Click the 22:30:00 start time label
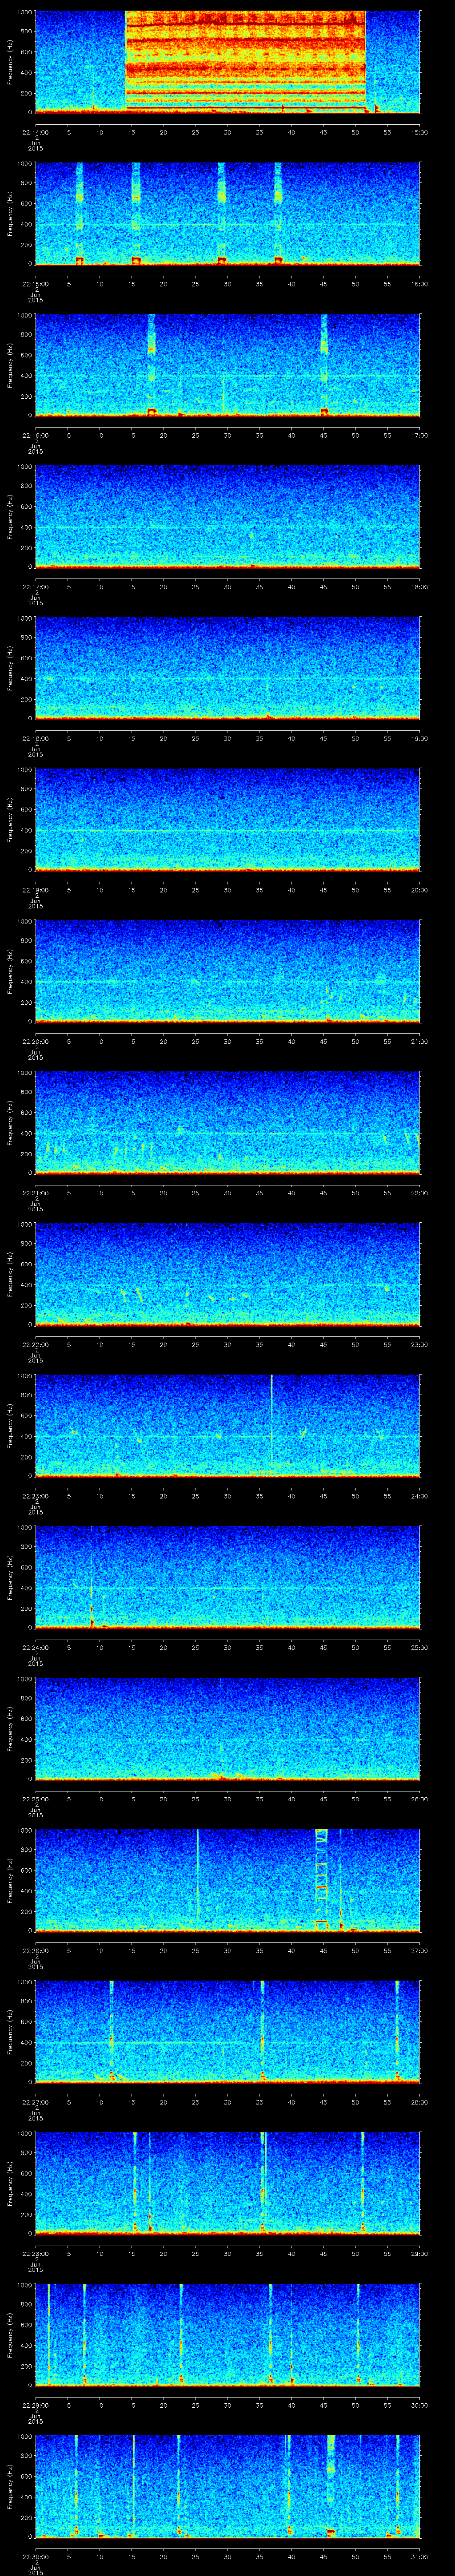Screen dimensions: 455x2576 click(x=35, y=2557)
